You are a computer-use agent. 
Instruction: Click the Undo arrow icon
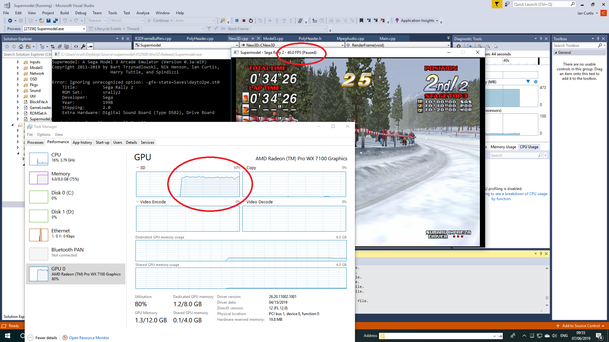tap(65, 21)
